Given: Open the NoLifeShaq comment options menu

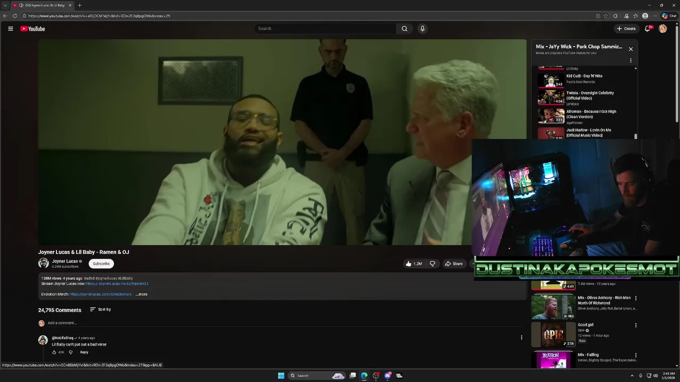Looking at the screenshot, I should pyautogui.click(x=521, y=337).
